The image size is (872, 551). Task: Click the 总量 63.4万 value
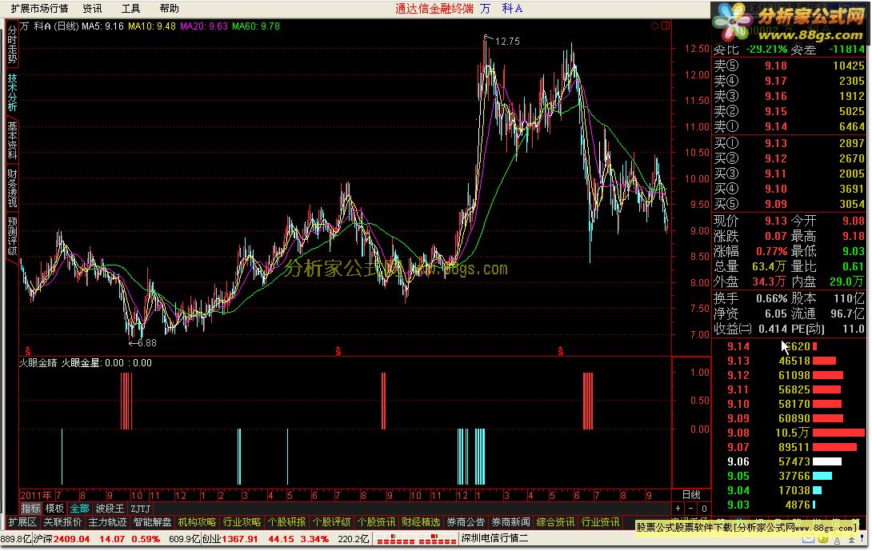click(x=769, y=266)
